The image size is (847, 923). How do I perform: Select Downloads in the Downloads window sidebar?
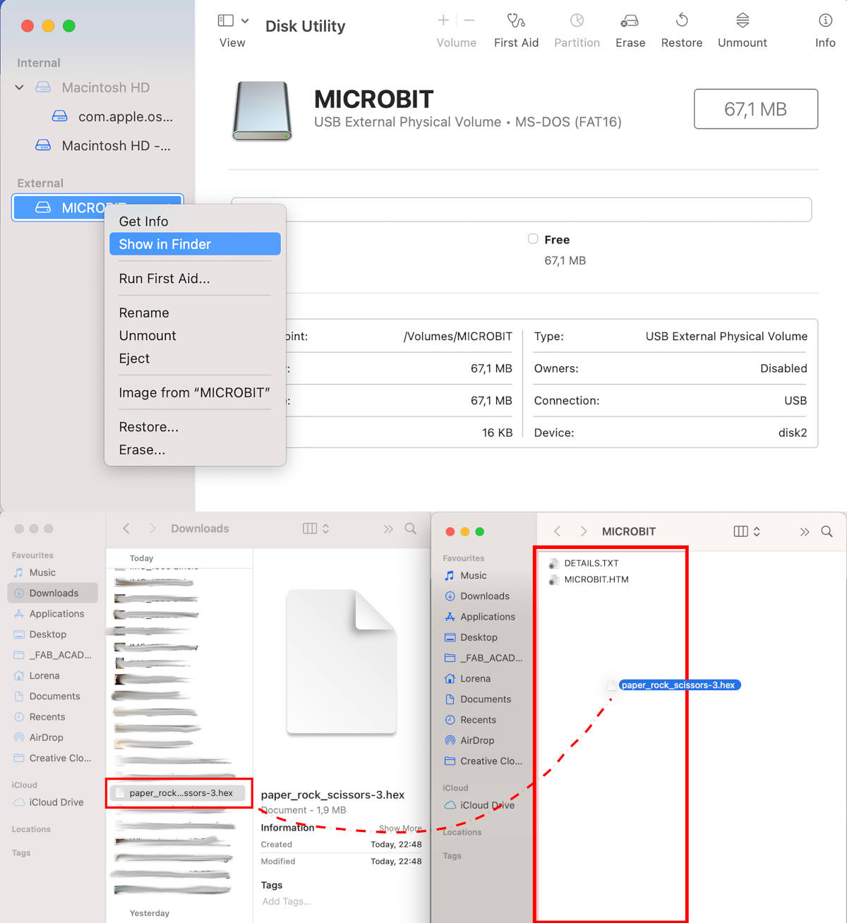pos(53,593)
